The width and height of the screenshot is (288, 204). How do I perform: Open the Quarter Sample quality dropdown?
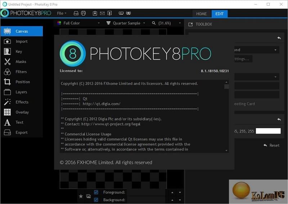coord(126,23)
